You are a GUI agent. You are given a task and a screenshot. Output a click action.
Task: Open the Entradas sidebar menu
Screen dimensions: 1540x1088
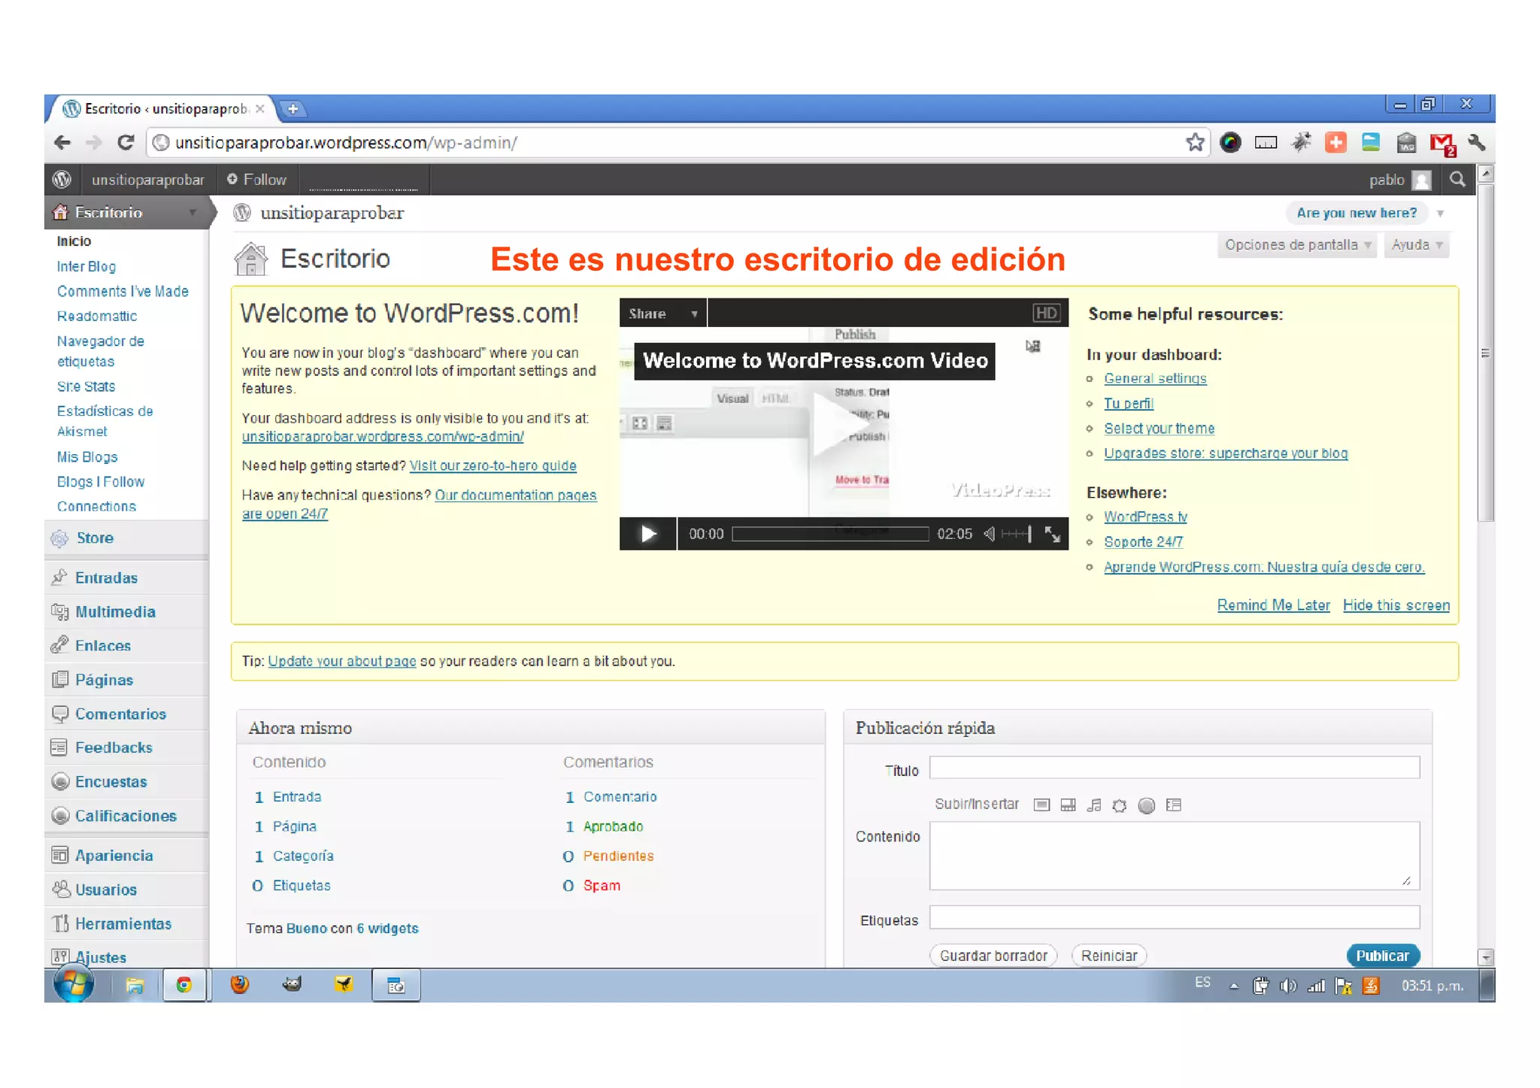tap(106, 577)
